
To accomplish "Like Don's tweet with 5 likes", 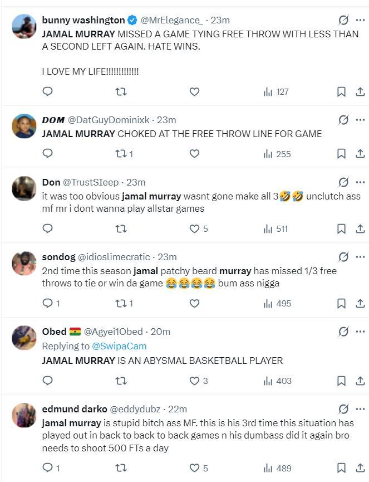I will click(194, 228).
